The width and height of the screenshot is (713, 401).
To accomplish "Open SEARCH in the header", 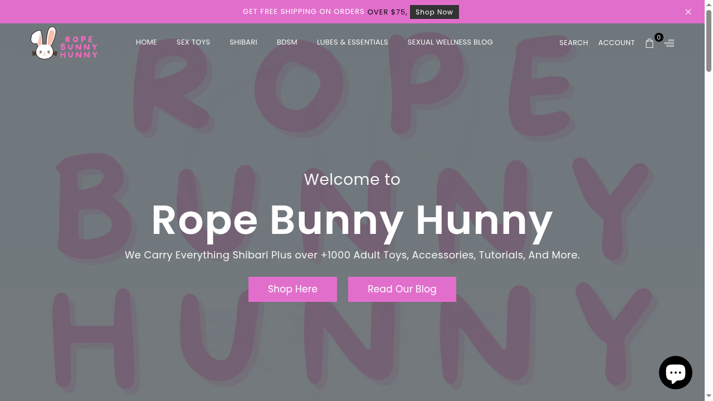I will (x=573, y=42).
